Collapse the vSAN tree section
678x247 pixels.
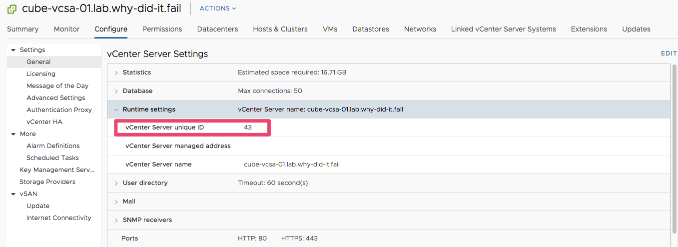13,194
